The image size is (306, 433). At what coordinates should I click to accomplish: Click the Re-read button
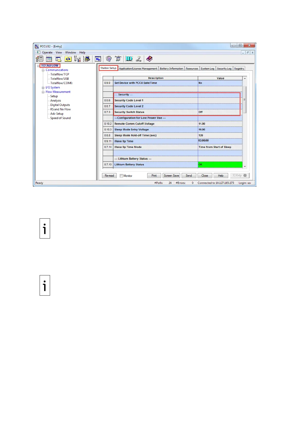tap(109, 176)
